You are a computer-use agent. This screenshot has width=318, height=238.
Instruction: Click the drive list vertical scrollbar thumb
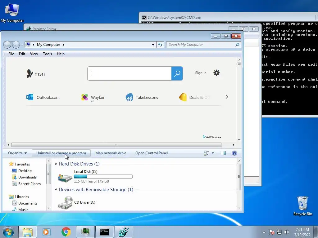click(239, 177)
